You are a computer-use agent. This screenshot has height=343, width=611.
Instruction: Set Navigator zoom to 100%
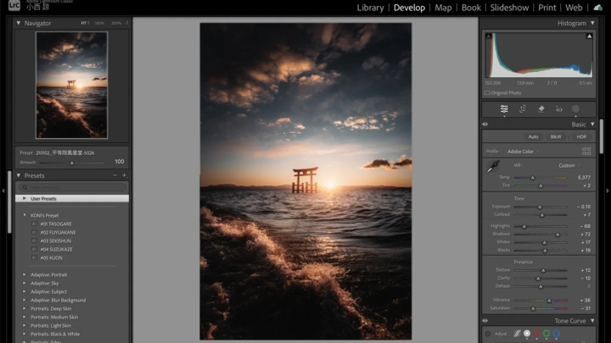(100, 23)
